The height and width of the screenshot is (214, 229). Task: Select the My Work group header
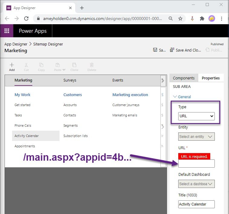pos(22,95)
